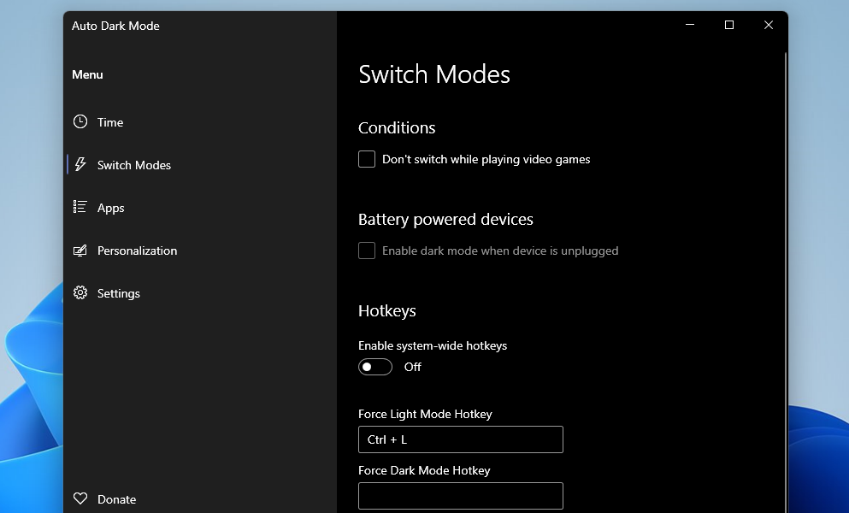Toggle system-wide hotkeys on
The image size is (849, 513).
point(374,367)
